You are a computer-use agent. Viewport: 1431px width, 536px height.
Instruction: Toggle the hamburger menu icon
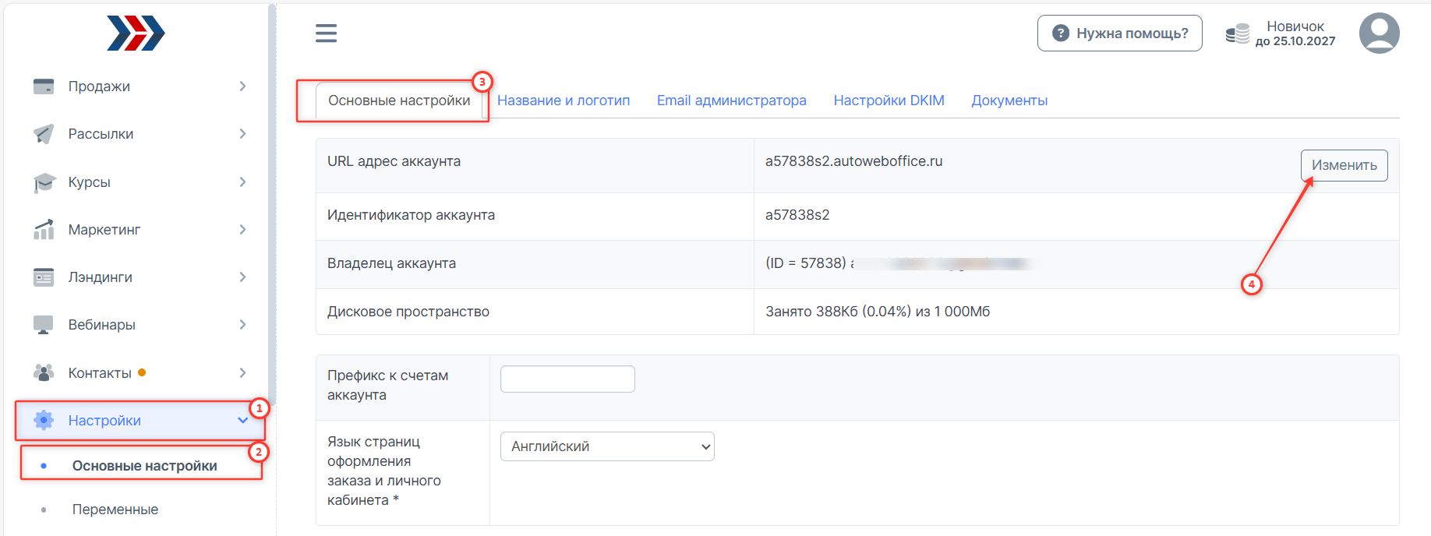(x=326, y=33)
